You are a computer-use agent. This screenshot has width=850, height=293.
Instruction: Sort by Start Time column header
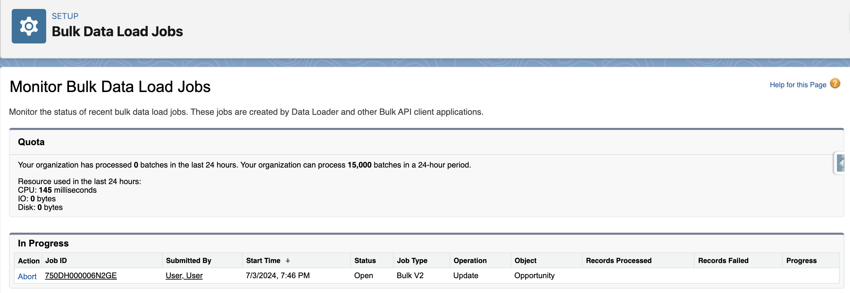pyautogui.click(x=263, y=261)
